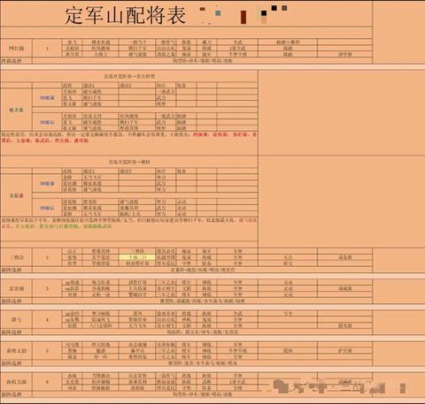Click the team order cell numbered 2
This screenshot has height=404, width=425.
point(47,257)
